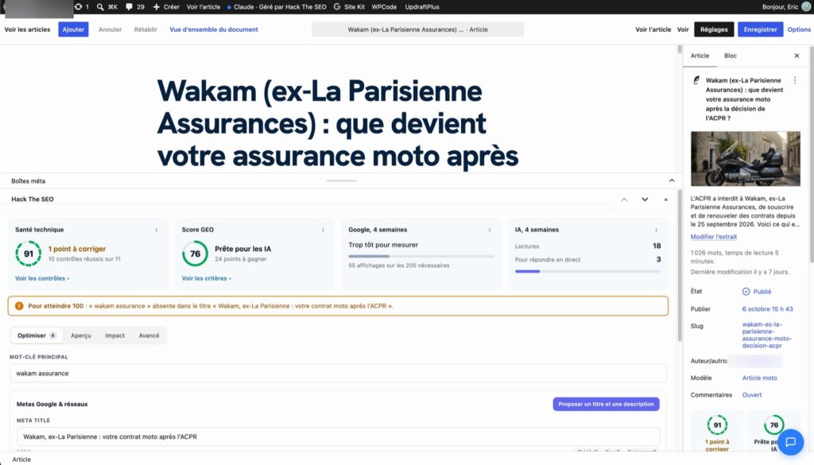This screenshot has width=814, height=465.
Task: Switch to the Bloc tab
Action: 731,56
